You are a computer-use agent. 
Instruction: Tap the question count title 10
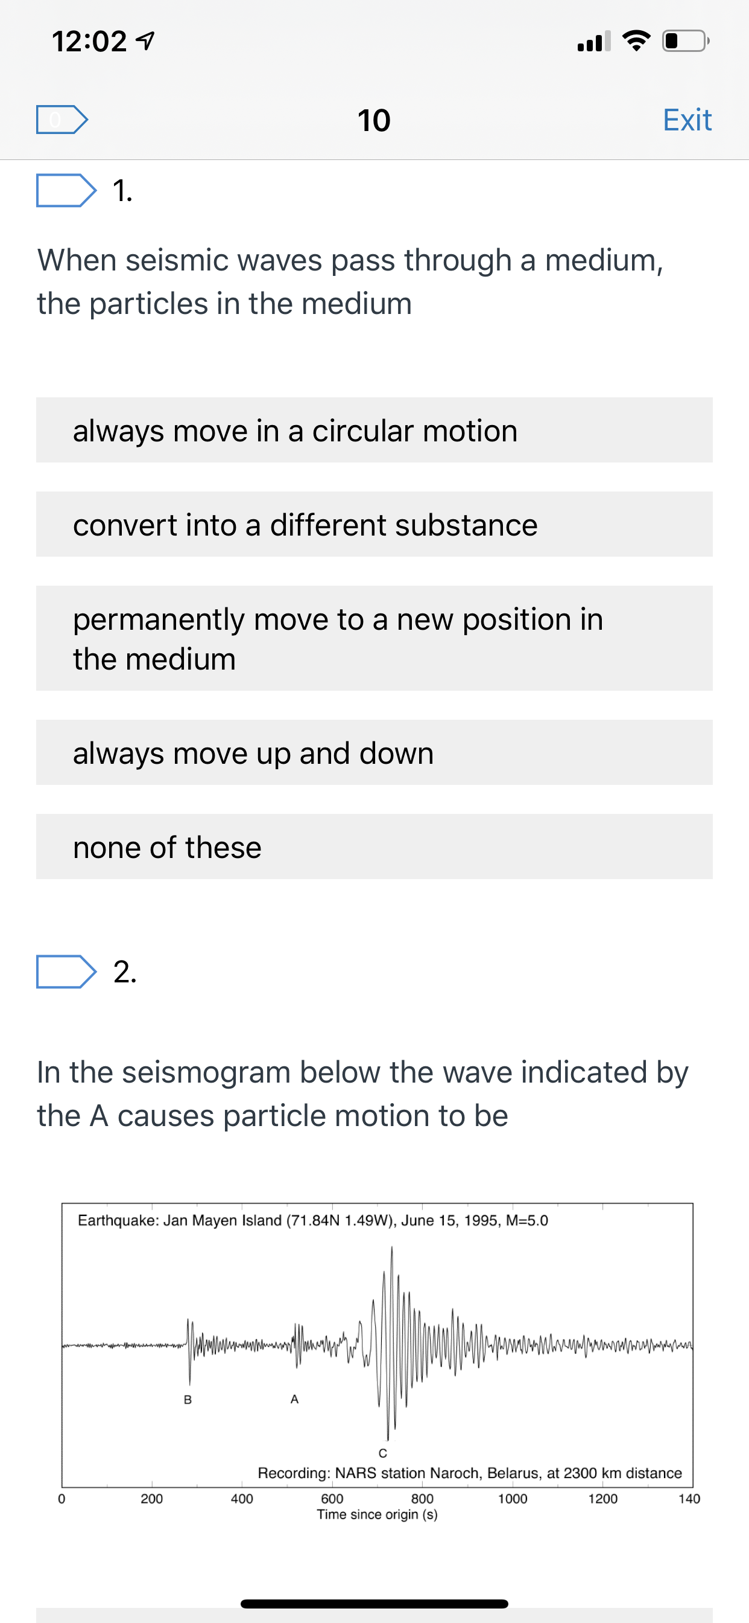(x=374, y=120)
